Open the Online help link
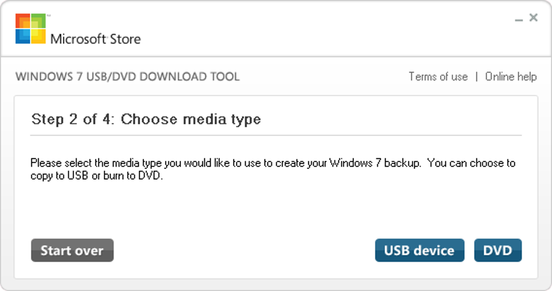Screen dimensions: 552x291 pos(510,77)
